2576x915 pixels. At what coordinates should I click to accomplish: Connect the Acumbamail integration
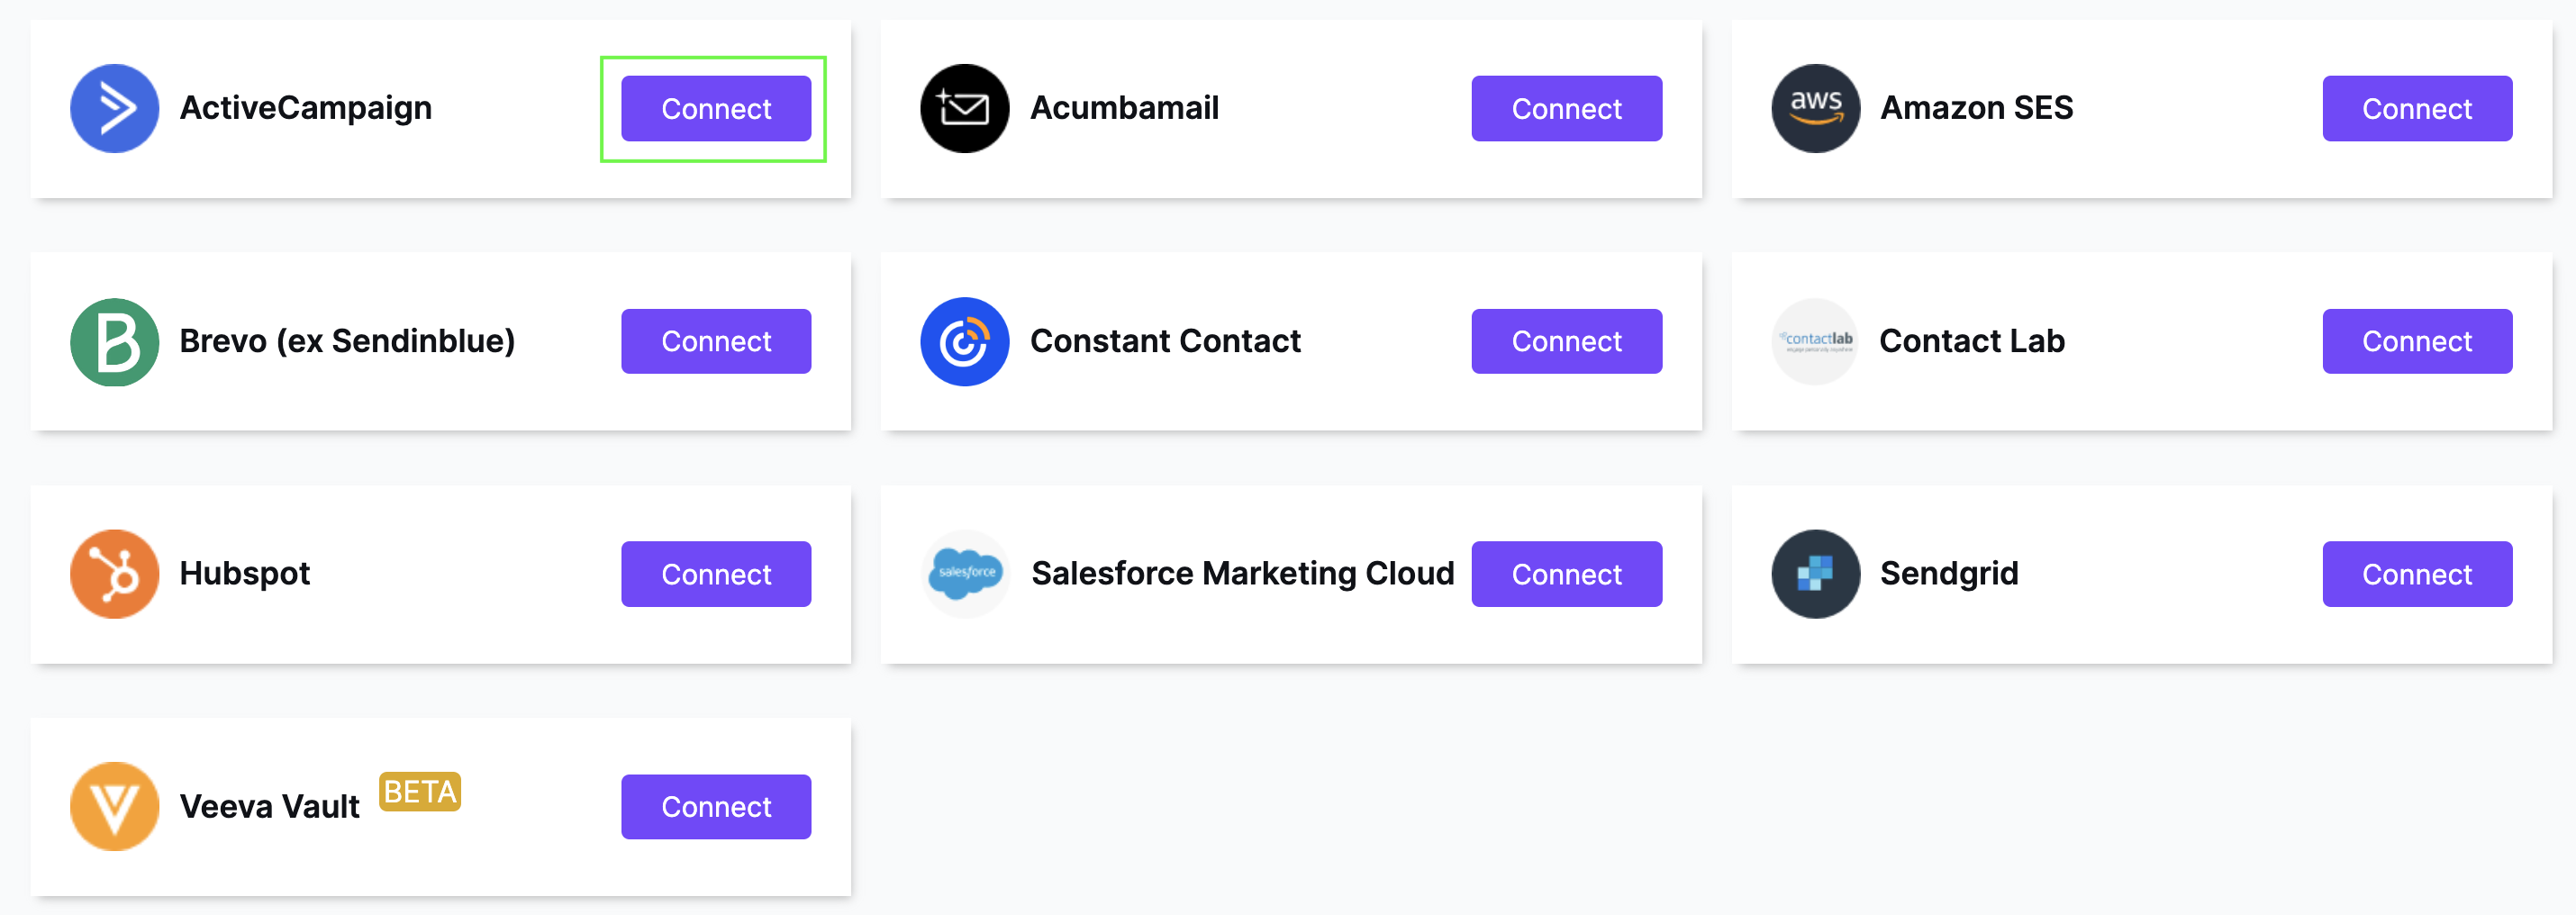pos(1566,108)
